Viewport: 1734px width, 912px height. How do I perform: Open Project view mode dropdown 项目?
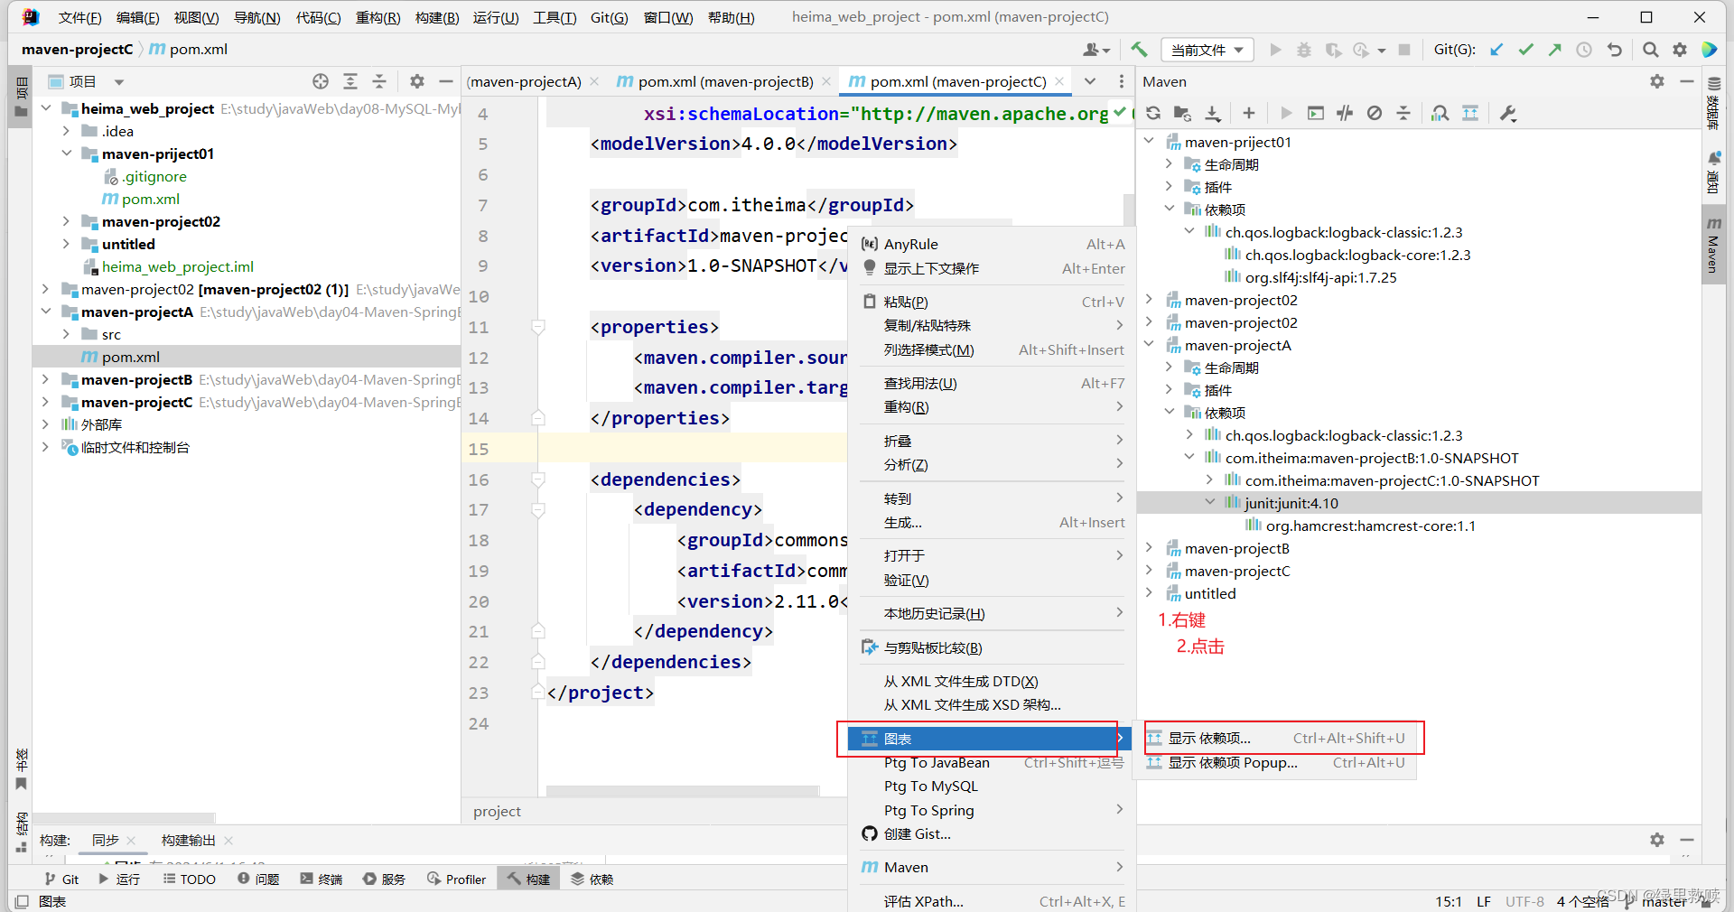86,81
